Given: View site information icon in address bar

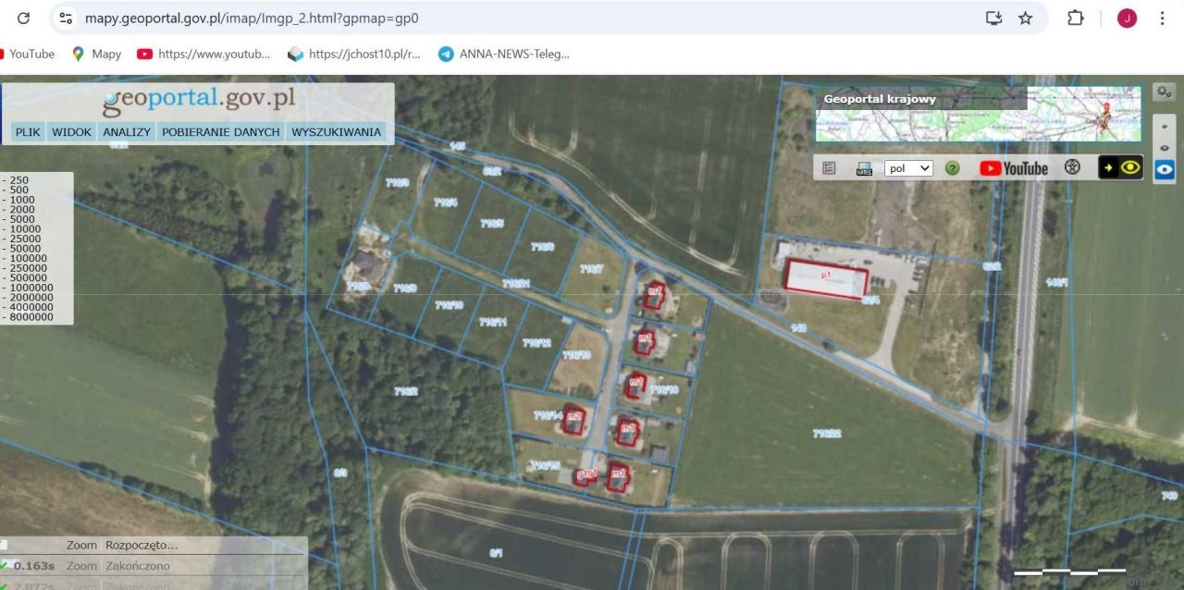Looking at the screenshot, I should point(66,18).
